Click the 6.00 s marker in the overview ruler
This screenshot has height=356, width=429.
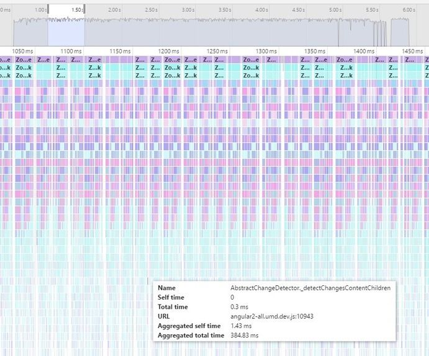point(409,10)
